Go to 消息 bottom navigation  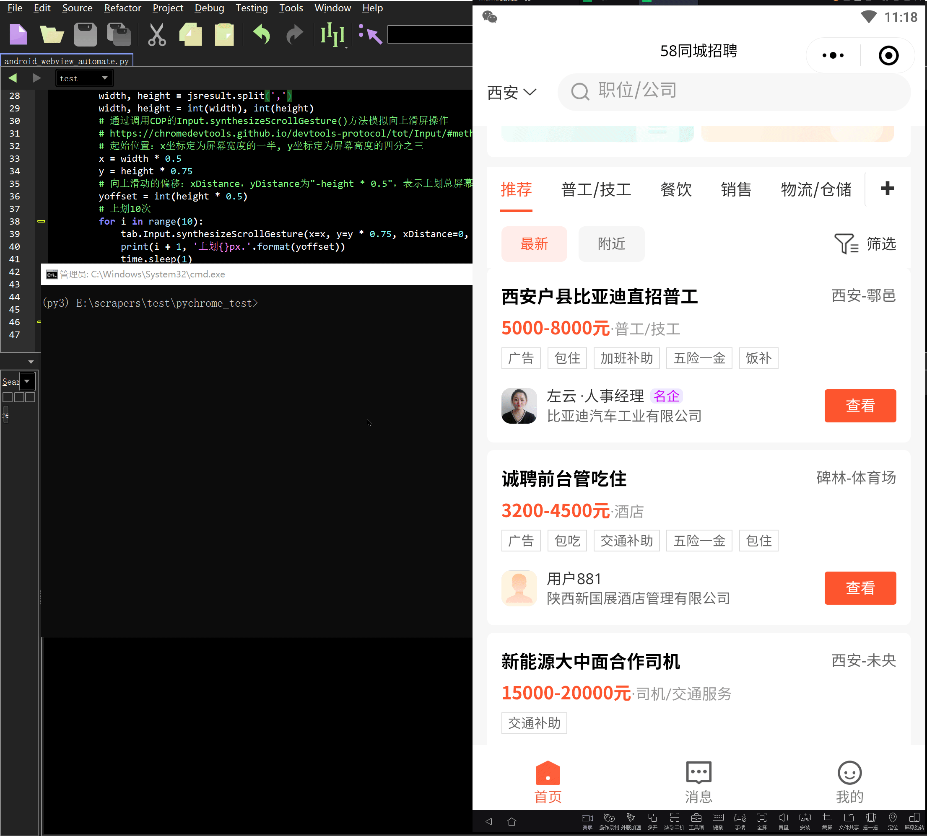point(698,782)
